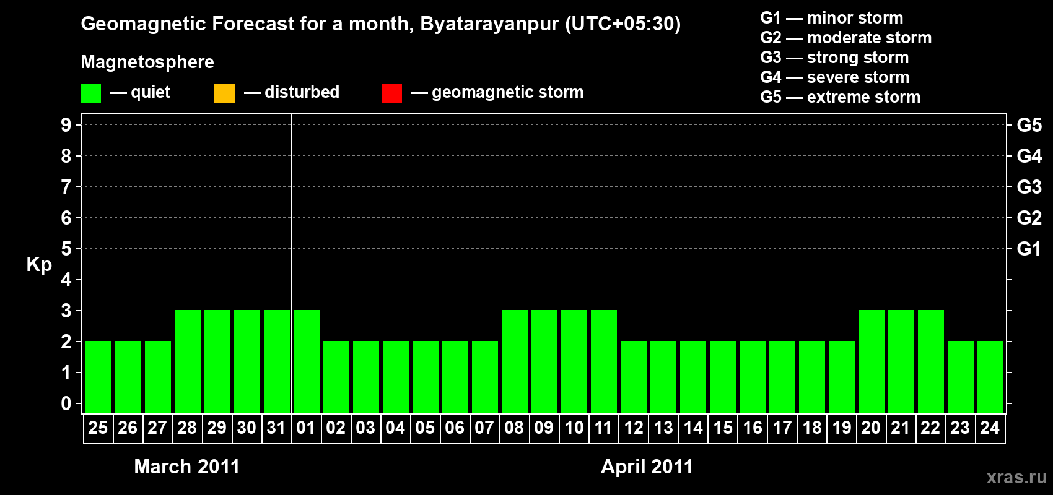Click the green bar for April 24

(x=990, y=377)
